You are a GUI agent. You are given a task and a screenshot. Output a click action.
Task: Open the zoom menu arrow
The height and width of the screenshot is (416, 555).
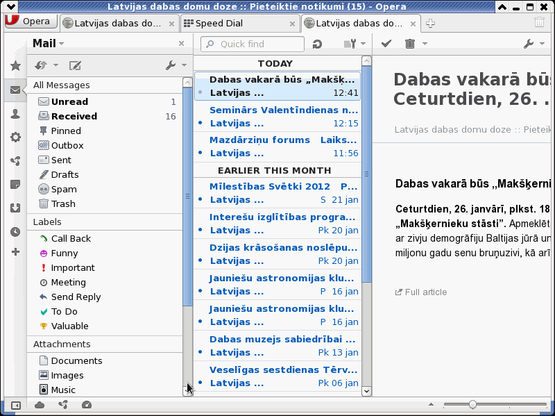pyautogui.click(x=431, y=404)
